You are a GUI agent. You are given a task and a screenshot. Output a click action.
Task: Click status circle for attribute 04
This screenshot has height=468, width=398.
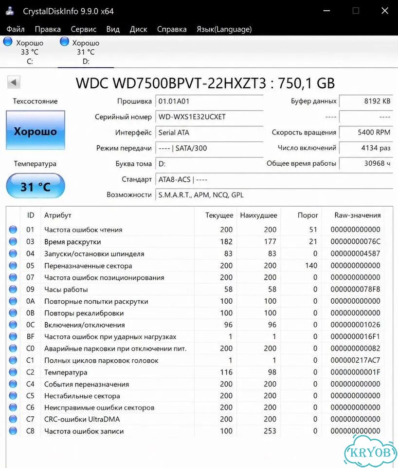click(13, 253)
